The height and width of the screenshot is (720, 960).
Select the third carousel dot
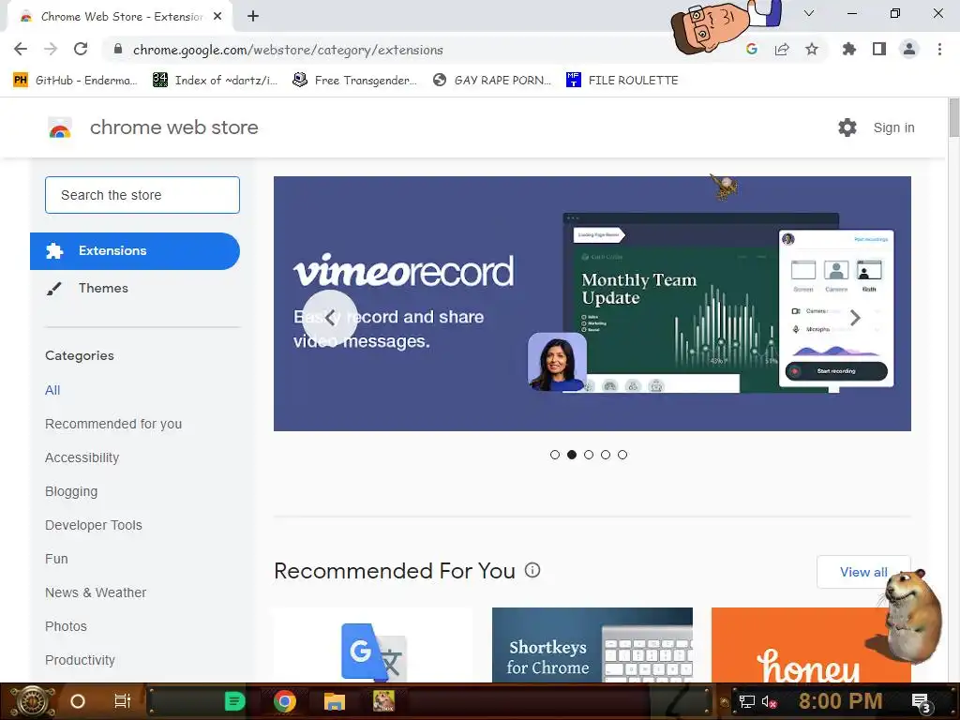(x=589, y=455)
